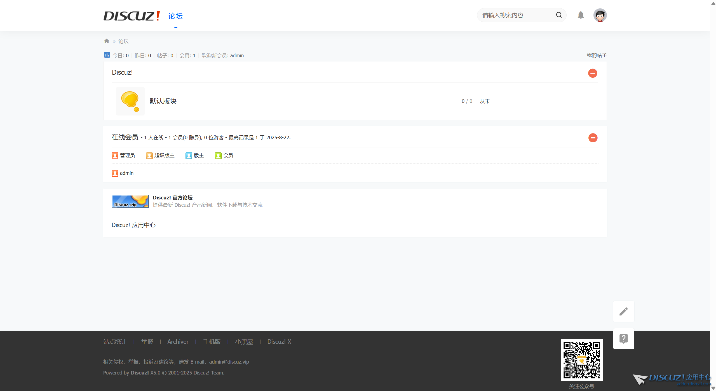Open online user admin's profile
This screenshot has width=716, height=391.
[127, 173]
